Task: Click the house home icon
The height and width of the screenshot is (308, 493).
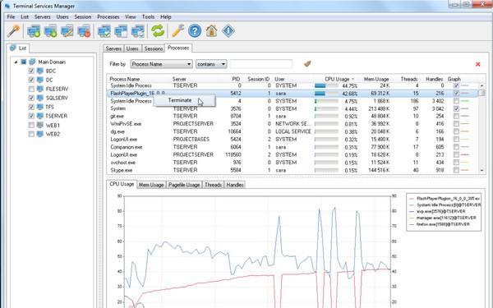Action: point(212,31)
